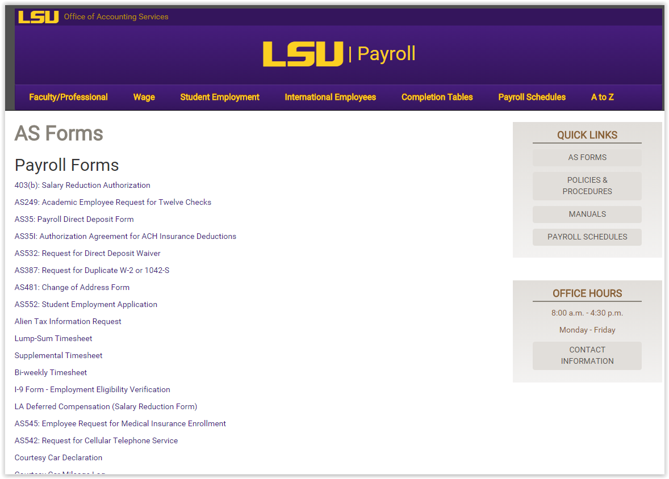This screenshot has width=669, height=479.
Task: Go to Completion Tables
Action: pos(437,97)
